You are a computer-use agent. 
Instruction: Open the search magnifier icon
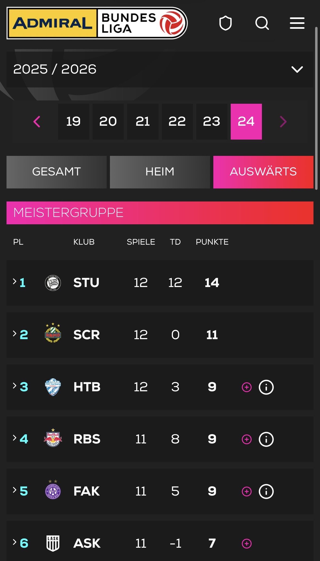pos(262,23)
